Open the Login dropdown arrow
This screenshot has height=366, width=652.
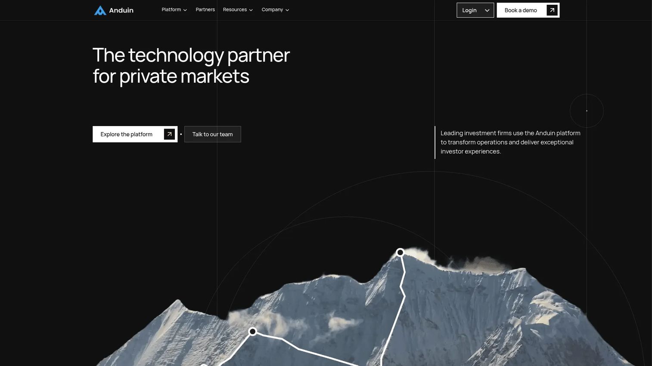pyautogui.click(x=487, y=10)
